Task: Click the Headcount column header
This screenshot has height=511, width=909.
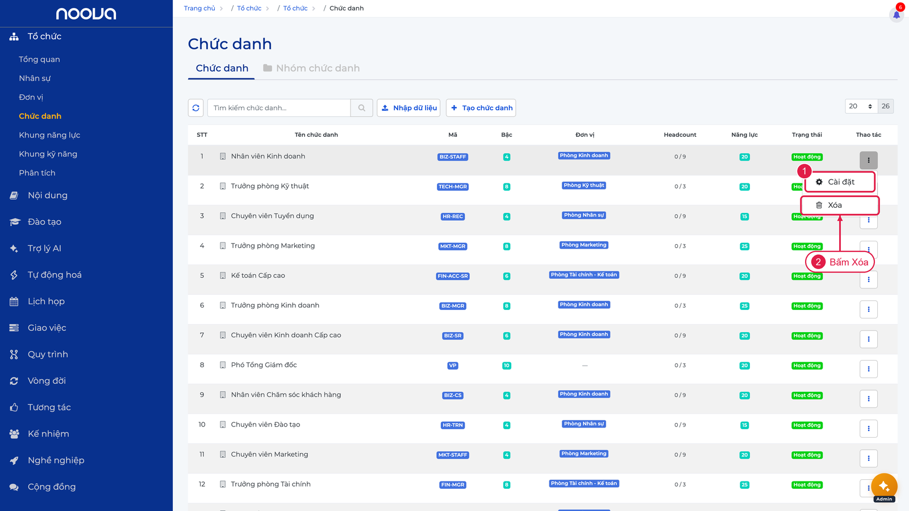Action: (680, 135)
